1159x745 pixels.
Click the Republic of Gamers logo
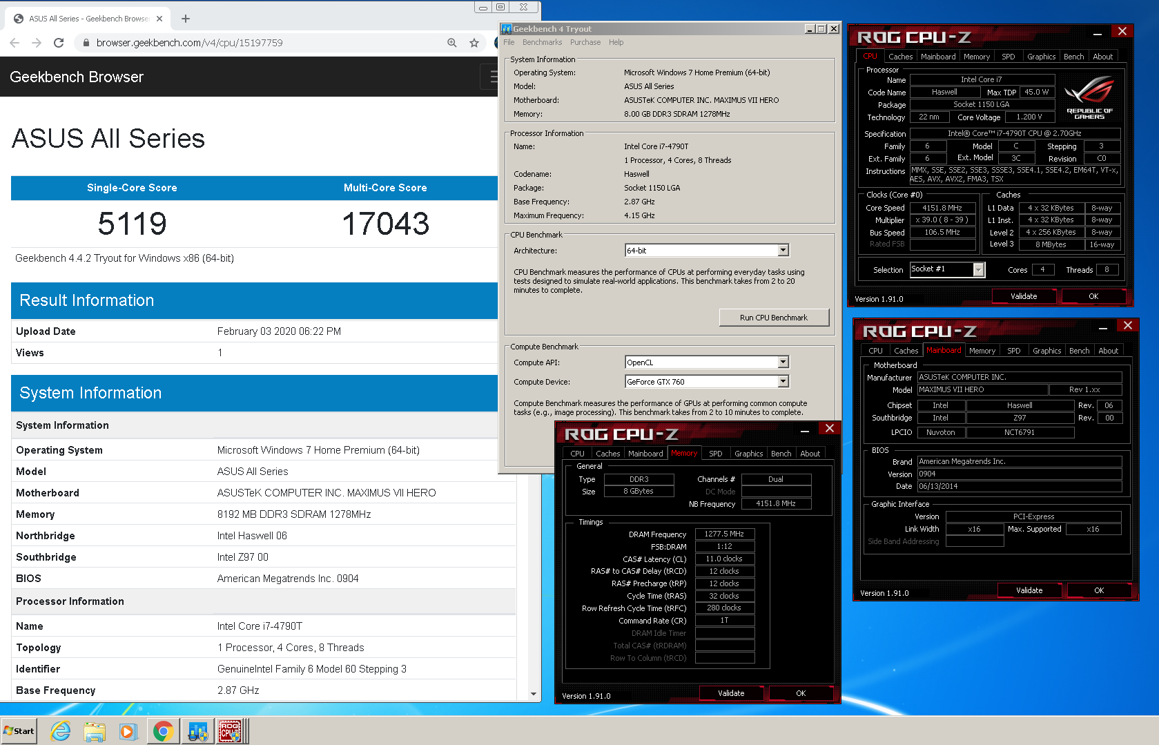1089,97
